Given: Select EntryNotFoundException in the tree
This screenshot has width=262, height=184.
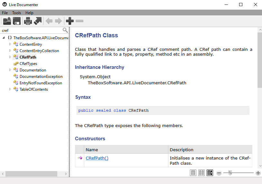Looking at the screenshot, I should 41,83.
